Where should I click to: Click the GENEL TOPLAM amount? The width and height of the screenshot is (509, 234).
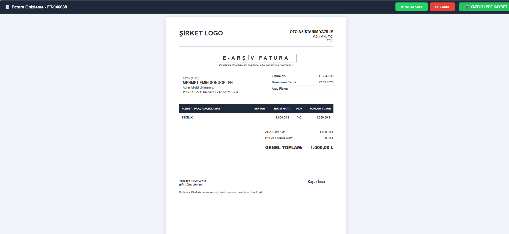[x=322, y=148]
